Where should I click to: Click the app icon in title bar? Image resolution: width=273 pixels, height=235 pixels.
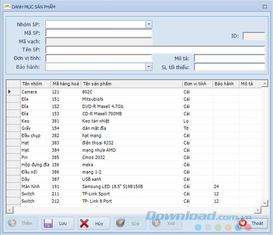tap(6, 7)
